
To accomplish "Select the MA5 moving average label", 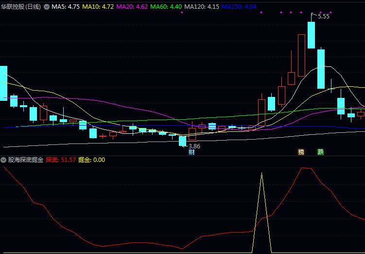I will 66,7.
